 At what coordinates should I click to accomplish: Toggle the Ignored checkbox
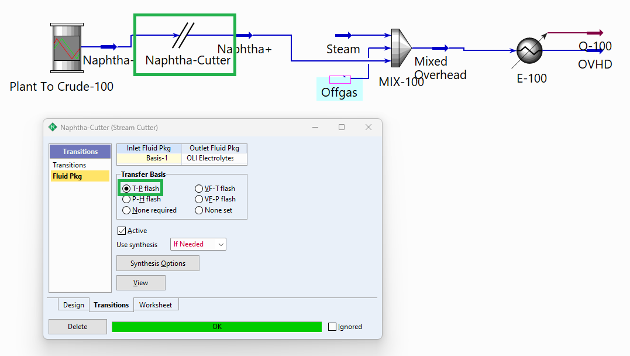(x=332, y=327)
